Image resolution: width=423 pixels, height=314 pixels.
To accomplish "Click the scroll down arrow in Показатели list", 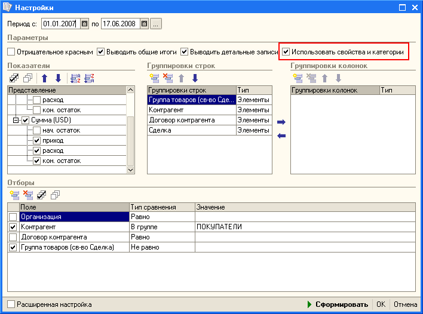I will point(131,170).
